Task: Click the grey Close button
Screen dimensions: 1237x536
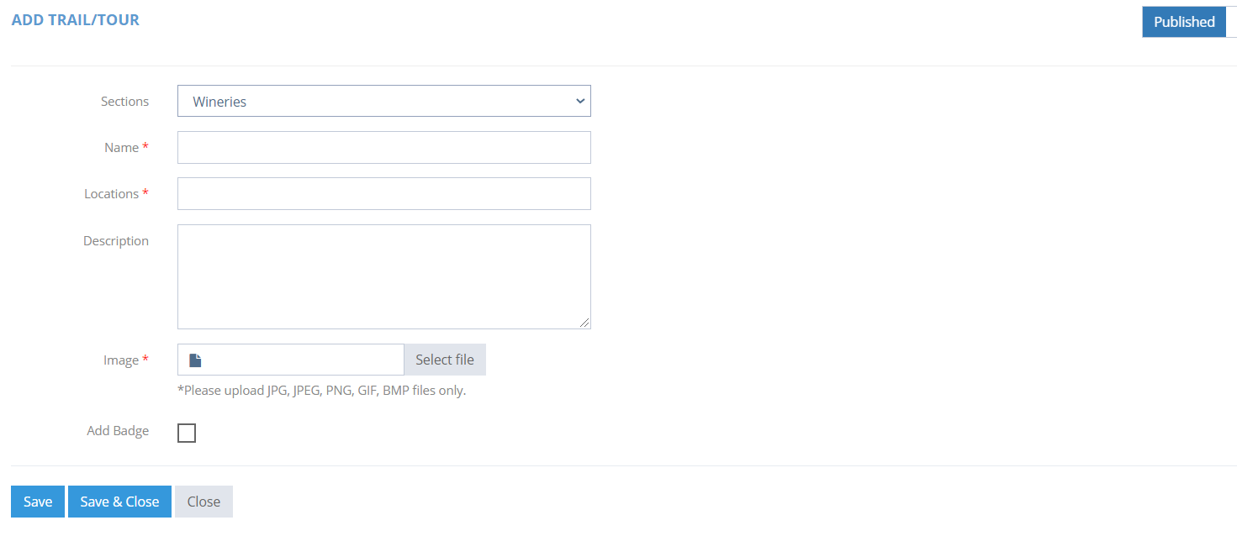Action: (204, 502)
